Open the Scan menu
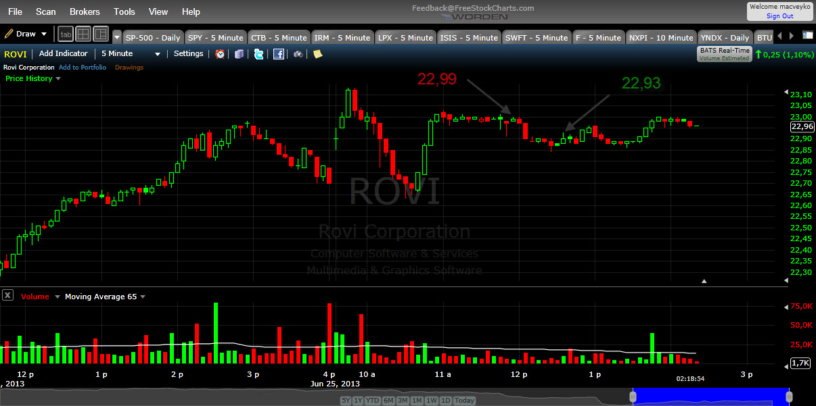 click(46, 11)
